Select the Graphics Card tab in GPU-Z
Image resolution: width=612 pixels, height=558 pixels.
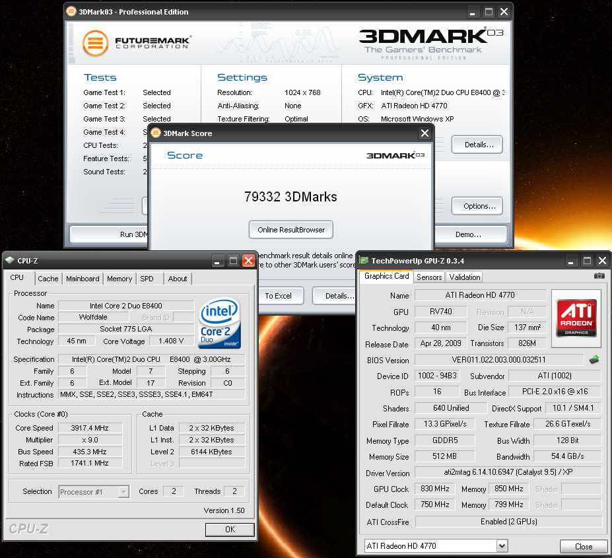coord(386,276)
